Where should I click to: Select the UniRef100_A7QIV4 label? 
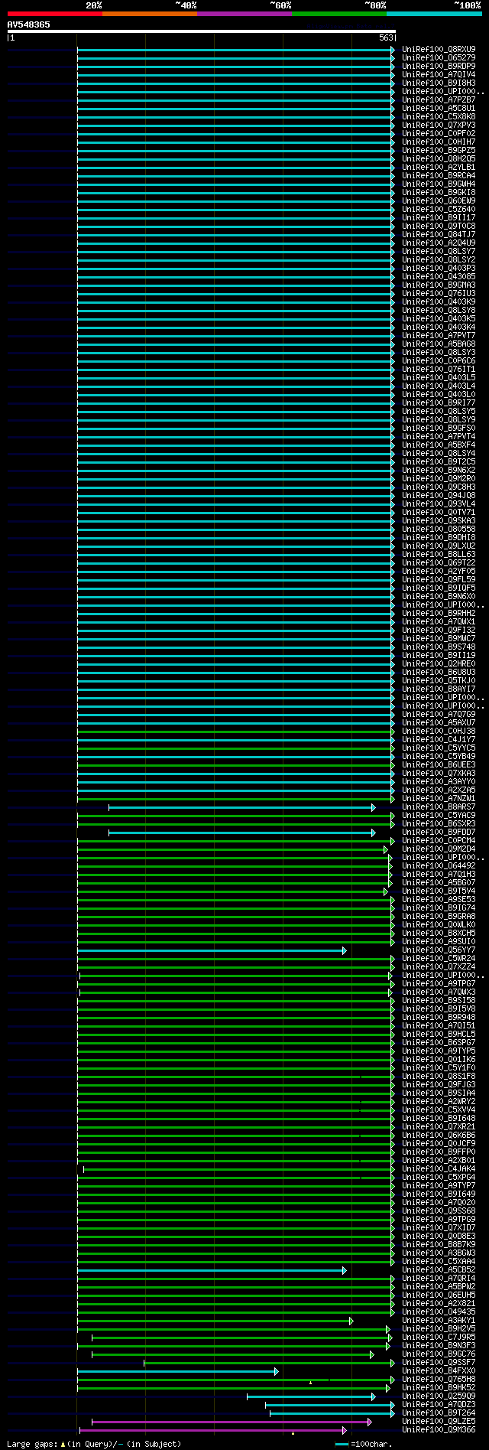(439, 74)
